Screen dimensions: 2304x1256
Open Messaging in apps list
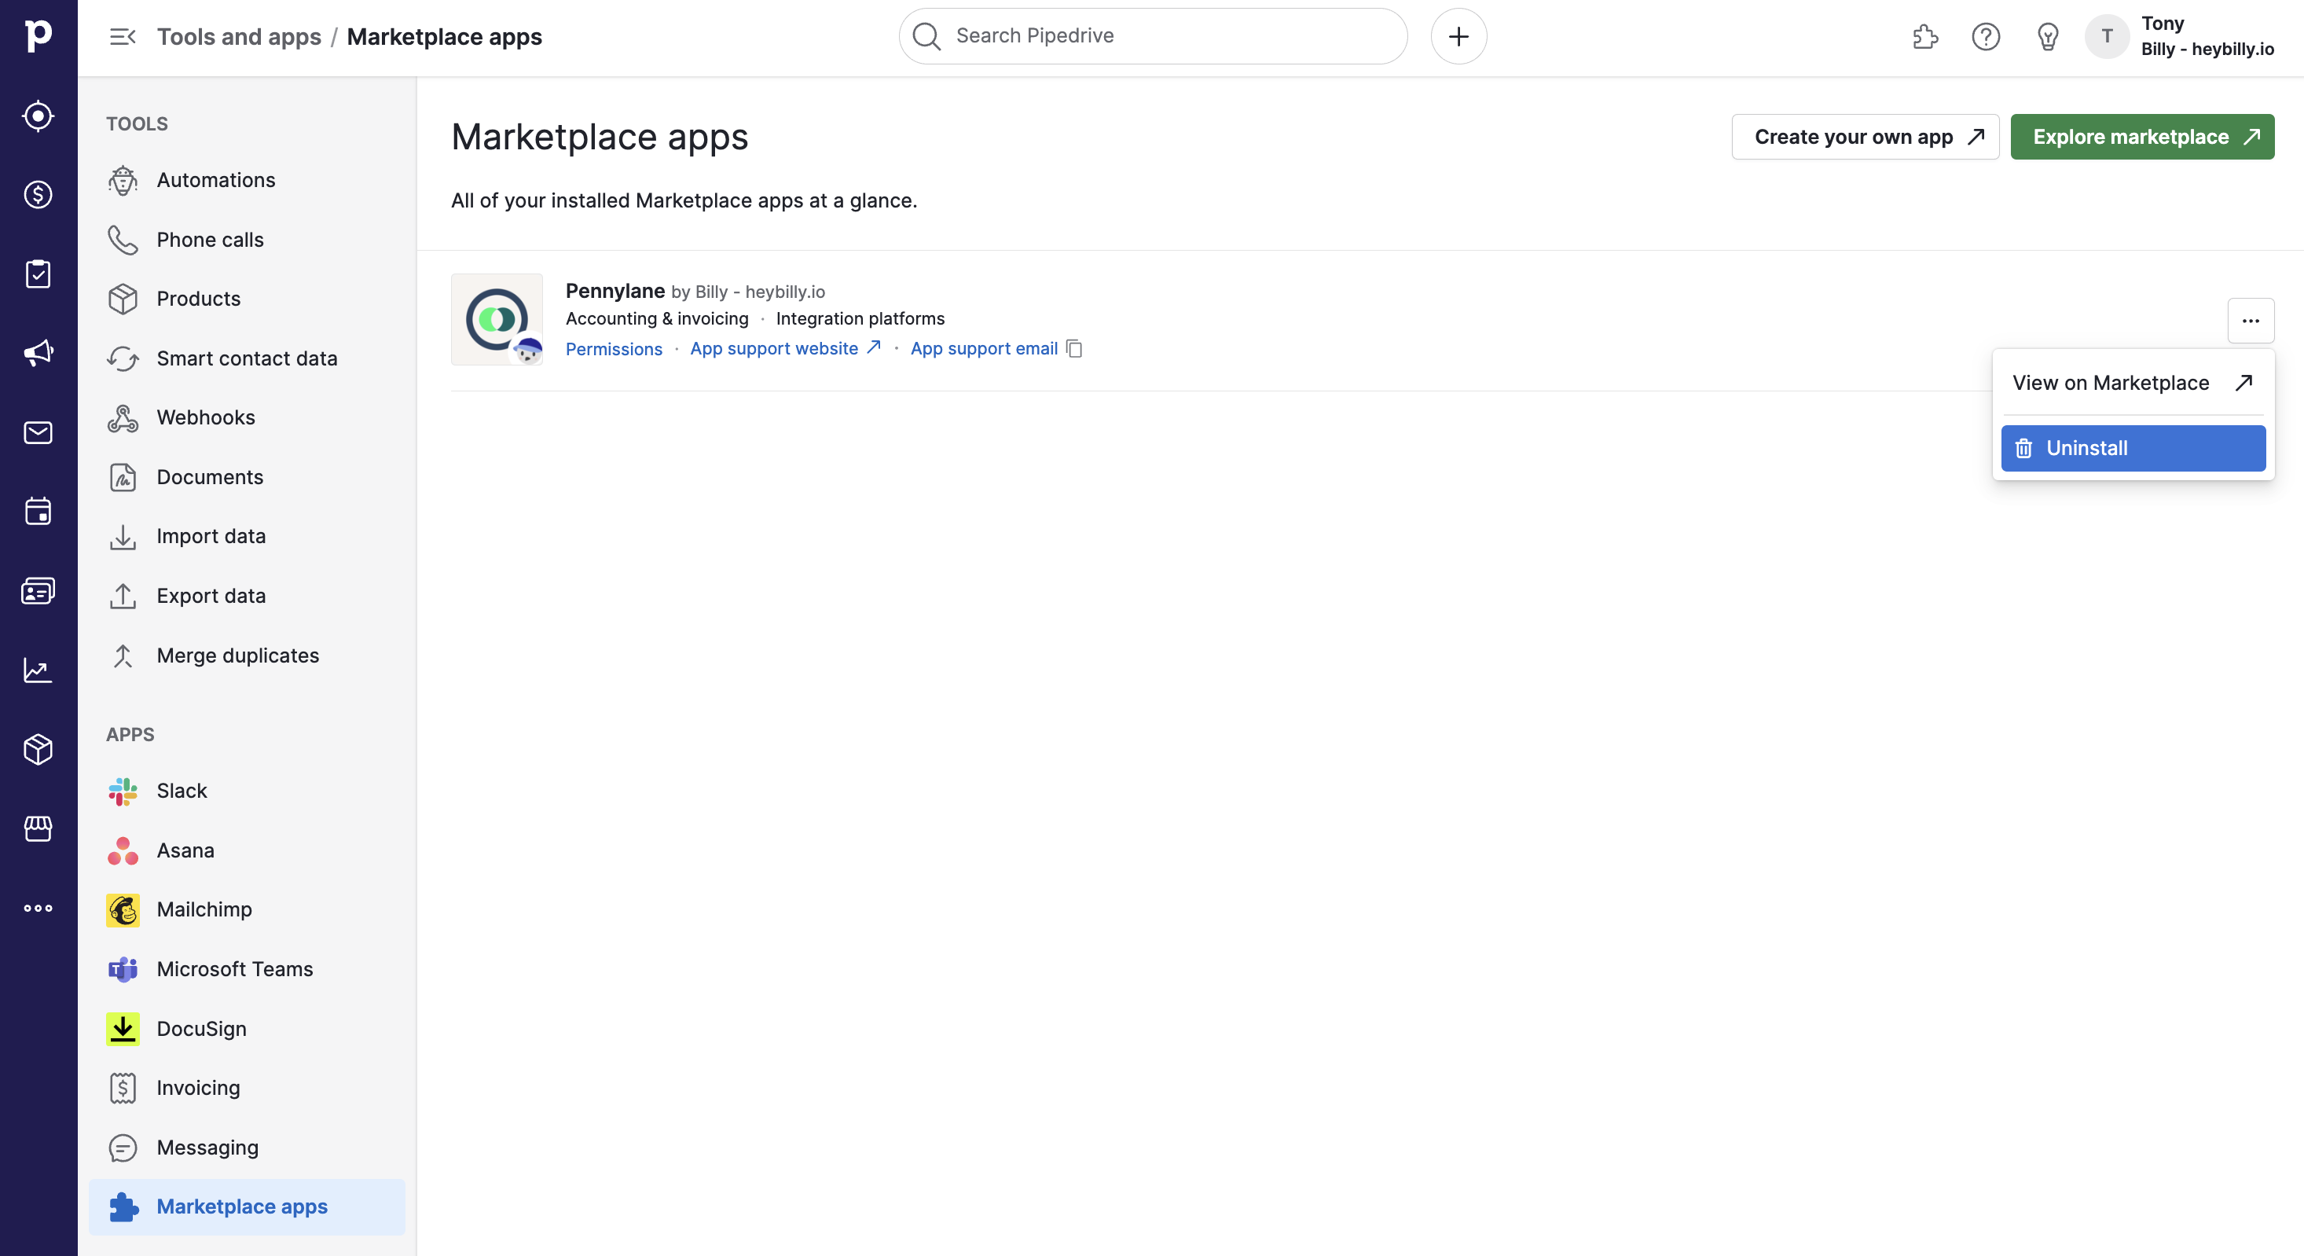click(247, 1148)
